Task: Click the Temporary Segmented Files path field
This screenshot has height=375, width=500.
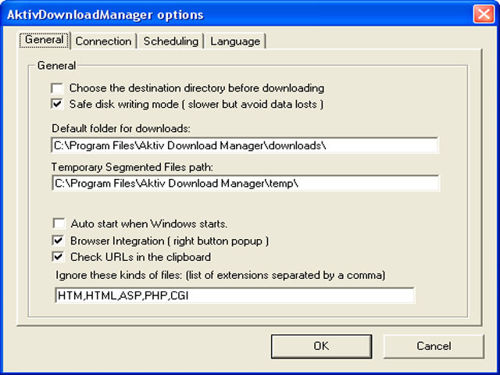Action: pos(245,184)
